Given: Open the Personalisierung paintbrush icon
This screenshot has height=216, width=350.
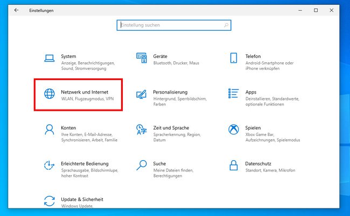Looking at the screenshot, I should click(x=142, y=94).
